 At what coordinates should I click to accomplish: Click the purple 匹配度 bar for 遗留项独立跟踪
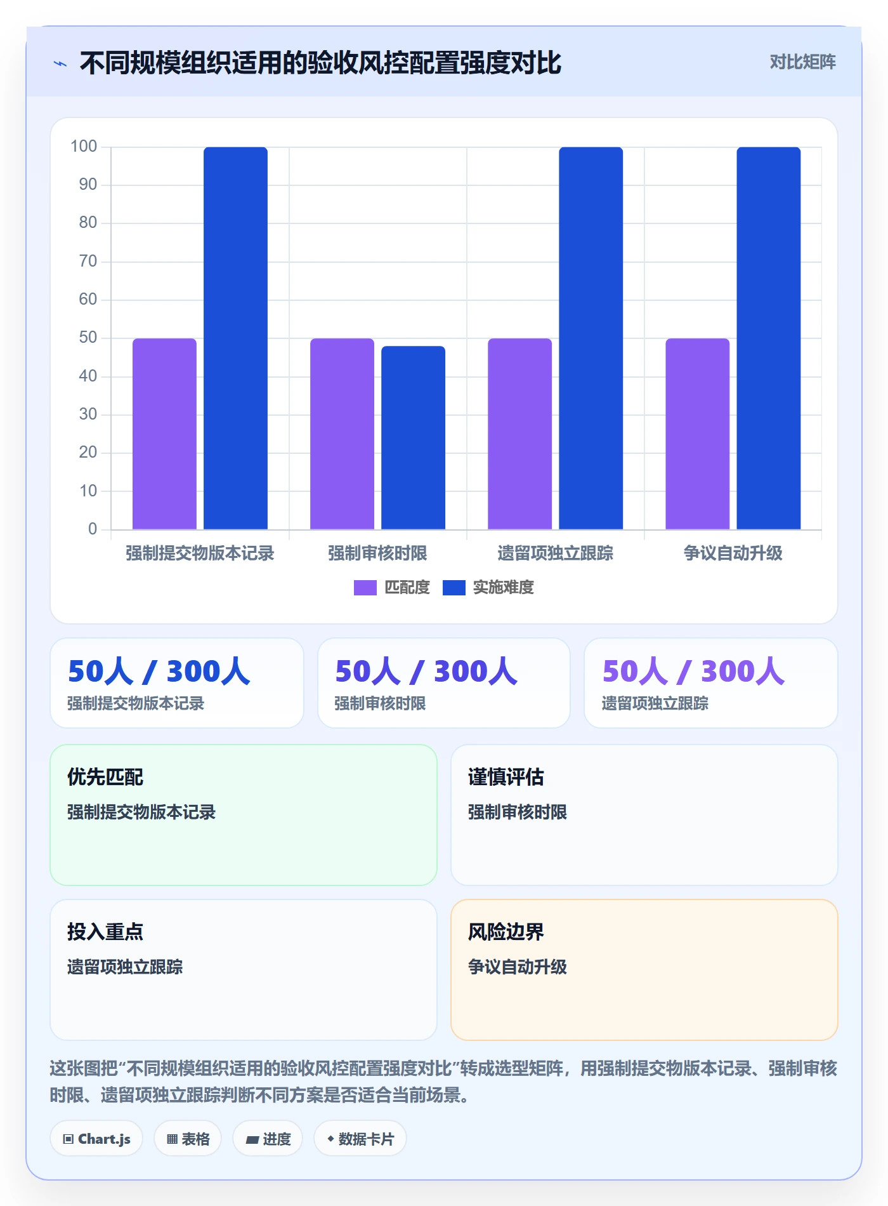519,434
